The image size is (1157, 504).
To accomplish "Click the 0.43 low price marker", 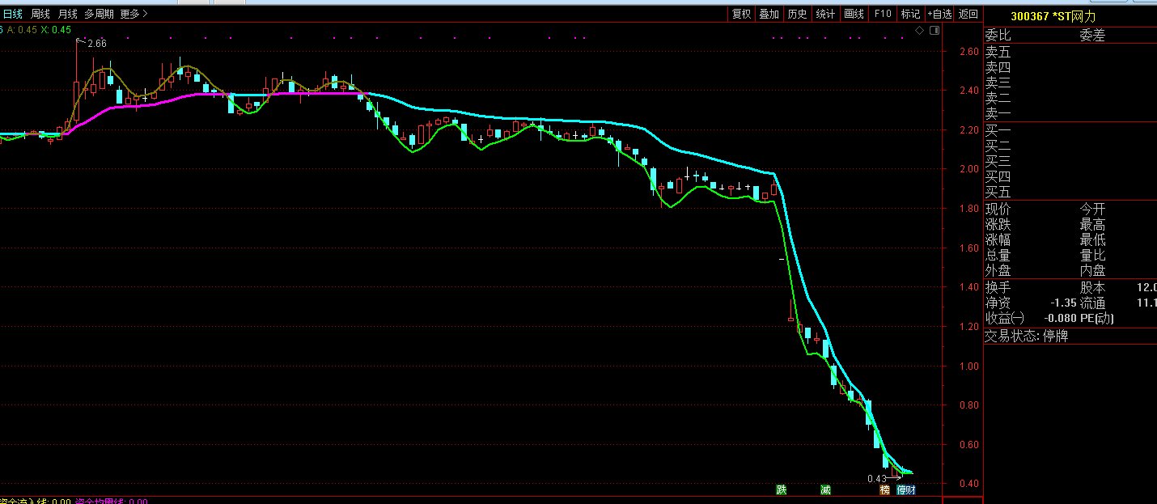I will (876, 478).
